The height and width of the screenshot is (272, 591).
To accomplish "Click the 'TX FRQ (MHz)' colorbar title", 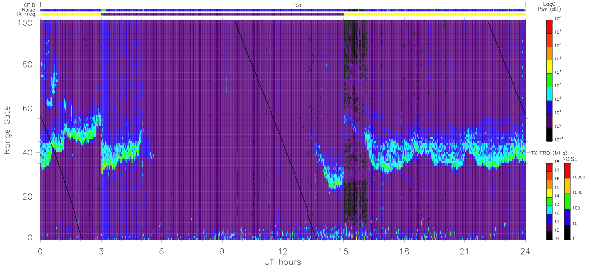I will click(x=550, y=153).
